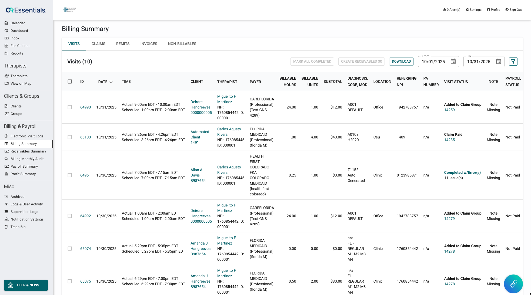Viewport: 531px width, 295px height.
Task: Open Calendar from the sidebar
Action: 18,23
